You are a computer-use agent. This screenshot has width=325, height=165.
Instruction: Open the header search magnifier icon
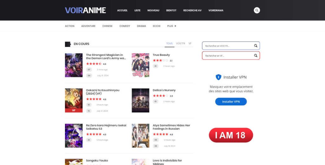coord(257,10)
